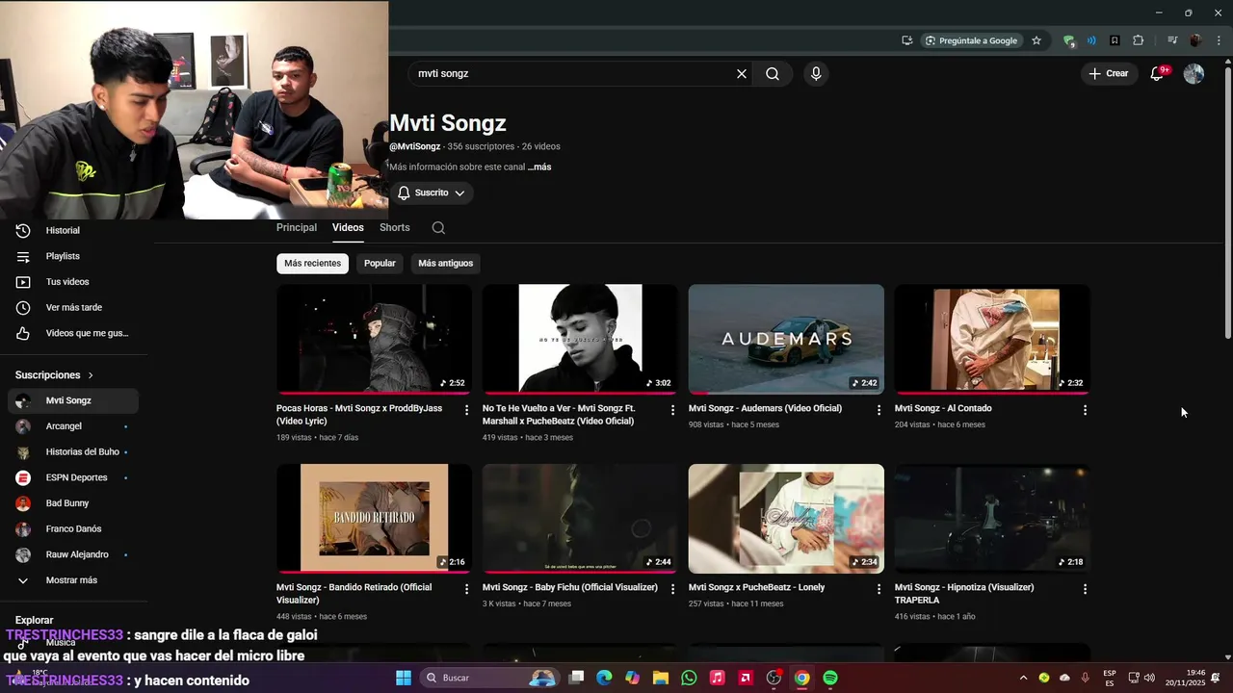Select the Más antiguos filter chip
The width and height of the screenshot is (1233, 693).
click(445, 264)
